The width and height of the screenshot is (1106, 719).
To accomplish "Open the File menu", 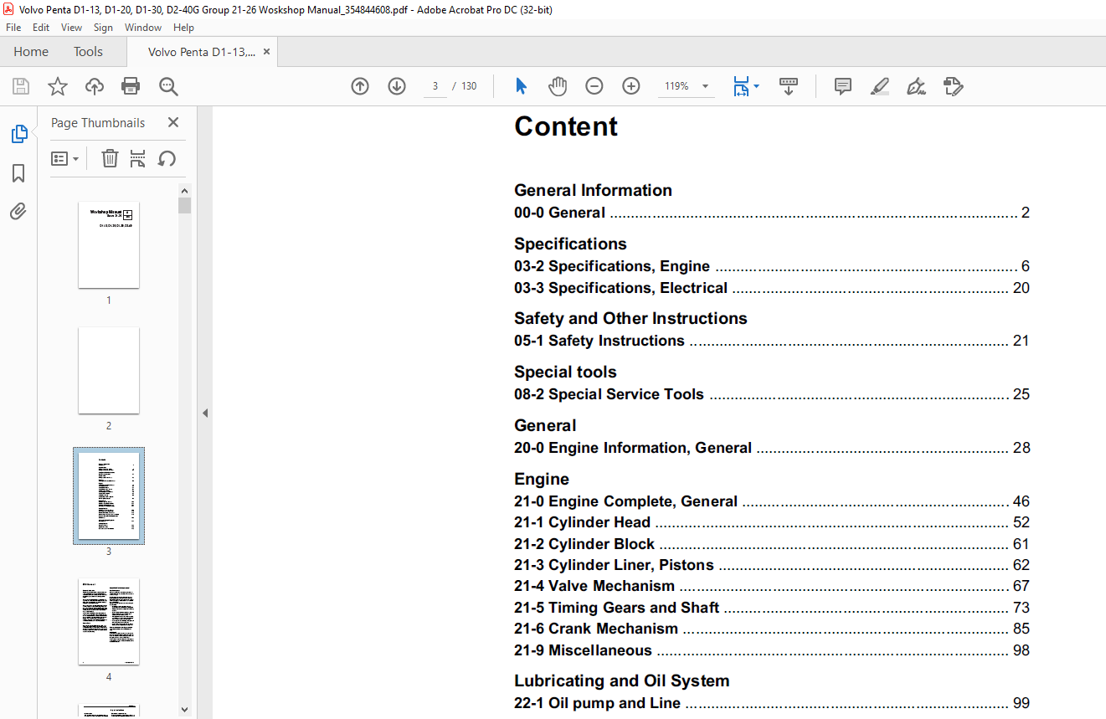I will tap(13, 28).
